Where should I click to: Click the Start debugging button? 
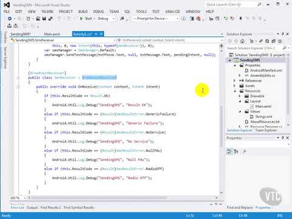tap(86, 18)
